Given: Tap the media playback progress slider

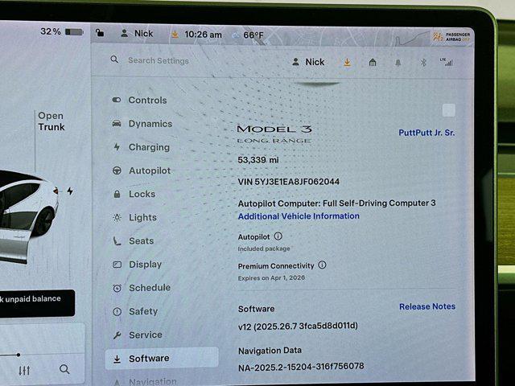Looking at the screenshot, I should click(18, 354).
